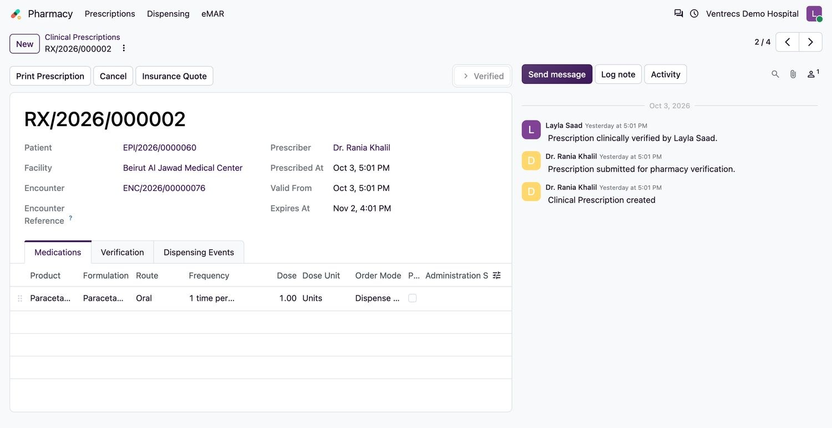The width and height of the screenshot is (832, 428).
Task: Search messages with the magnifier icon
Action: [x=775, y=74]
